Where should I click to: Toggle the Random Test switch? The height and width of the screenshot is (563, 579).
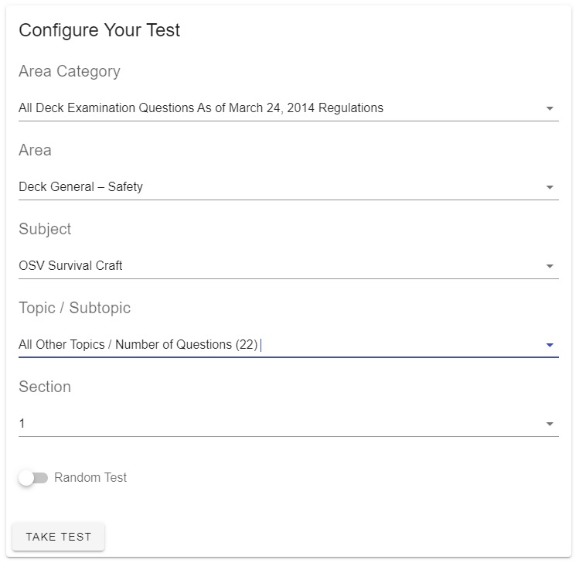[33, 478]
